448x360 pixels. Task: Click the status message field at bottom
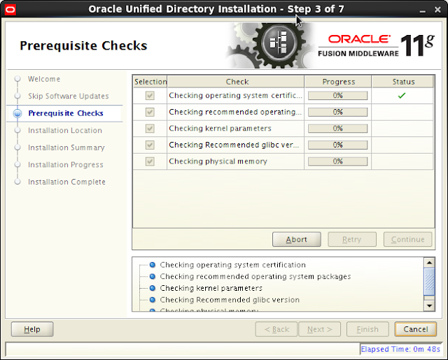click(183, 349)
